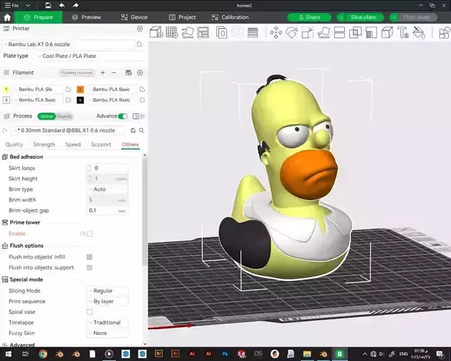Open the process preset 0.30mm Standard dropdown

[x=68, y=131]
